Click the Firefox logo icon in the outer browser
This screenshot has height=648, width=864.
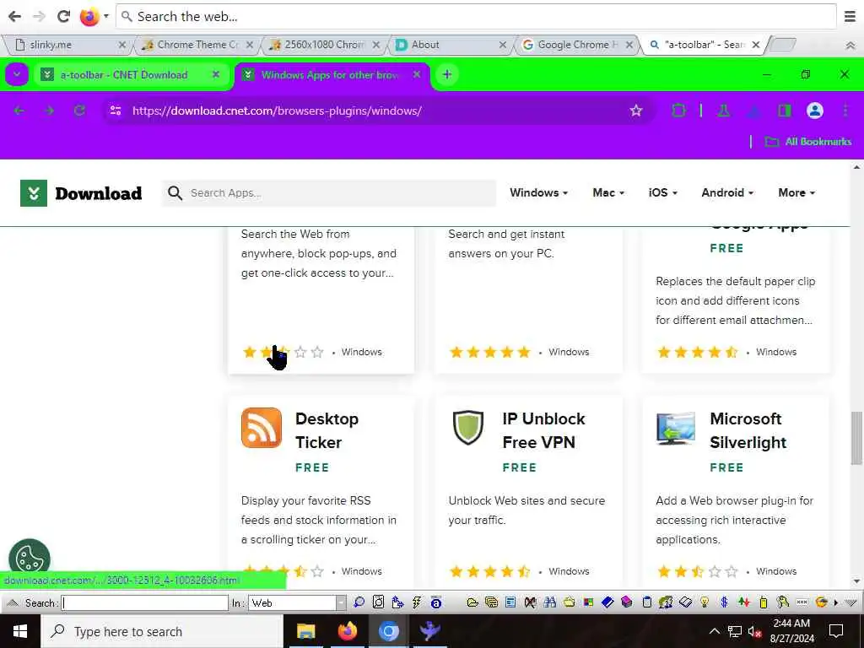89,16
